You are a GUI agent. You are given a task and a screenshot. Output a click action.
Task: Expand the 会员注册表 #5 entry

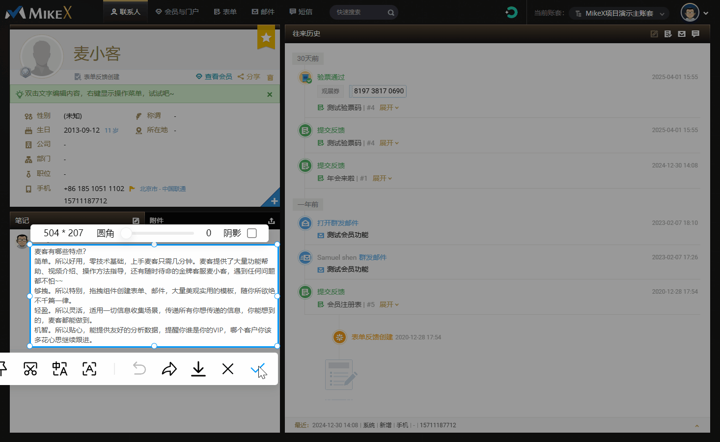pyautogui.click(x=389, y=304)
